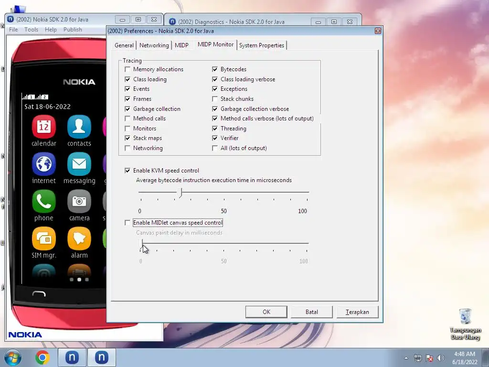Screen dimensions: 489x367
Task: Open the alarm app icon
Action: coord(79,239)
